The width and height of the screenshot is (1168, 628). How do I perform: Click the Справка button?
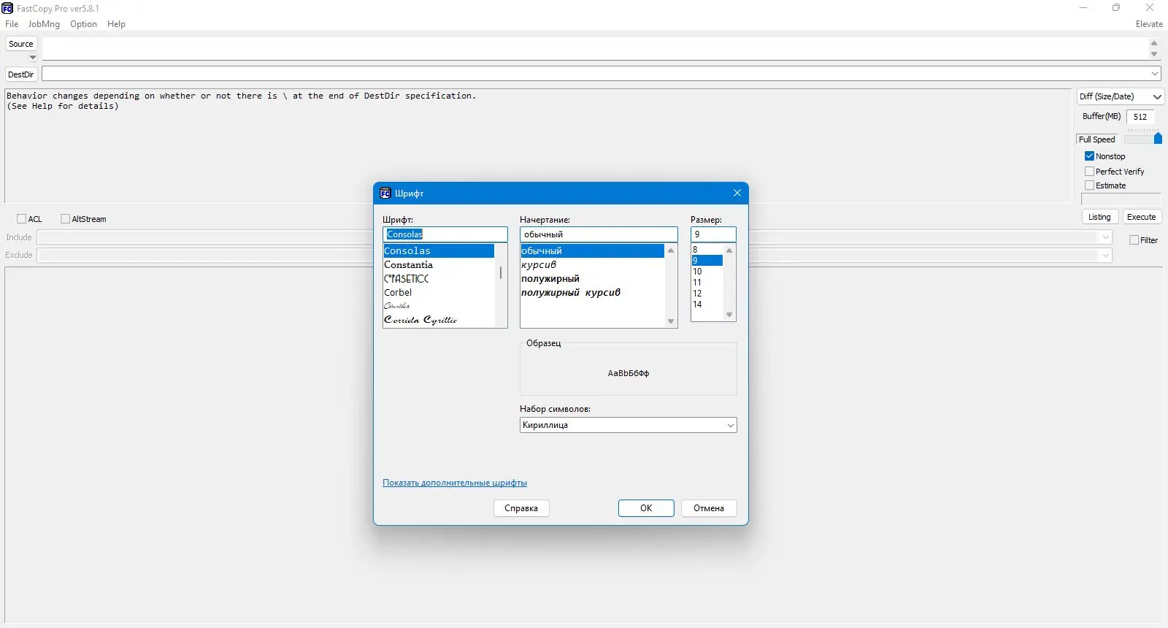coord(521,508)
